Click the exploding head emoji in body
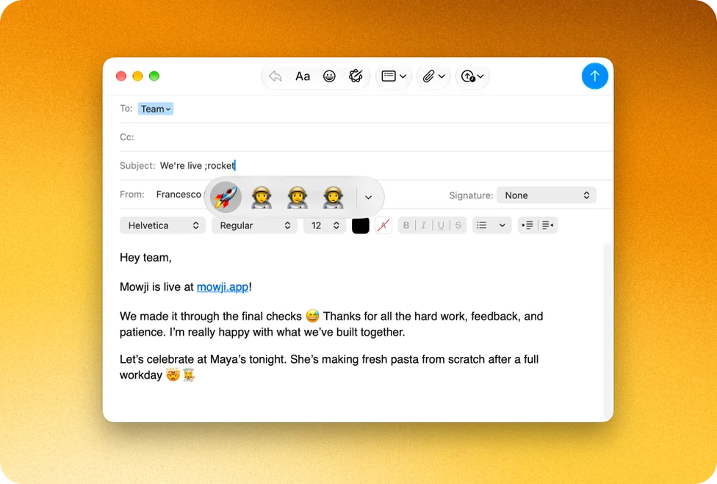717x484 pixels. pos(173,375)
